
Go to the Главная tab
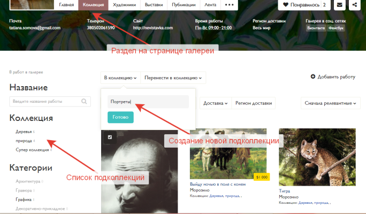(67, 5)
